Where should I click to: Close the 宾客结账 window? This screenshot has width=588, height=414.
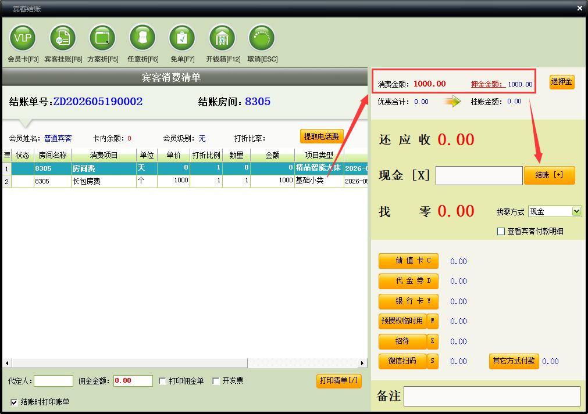(x=580, y=8)
